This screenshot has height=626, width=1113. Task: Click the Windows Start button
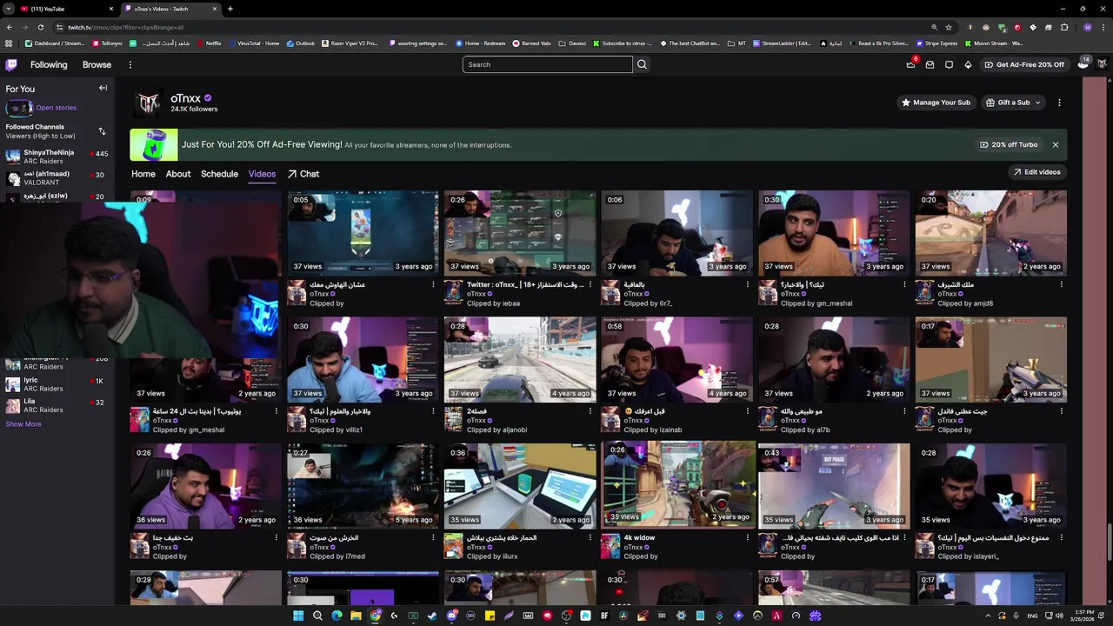coord(298,616)
